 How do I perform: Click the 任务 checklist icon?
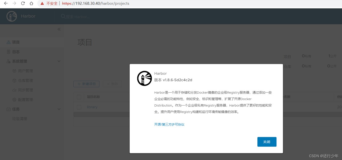point(9,109)
